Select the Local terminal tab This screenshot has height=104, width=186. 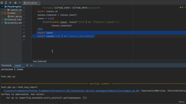pyautogui.click(x=17, y=65)
